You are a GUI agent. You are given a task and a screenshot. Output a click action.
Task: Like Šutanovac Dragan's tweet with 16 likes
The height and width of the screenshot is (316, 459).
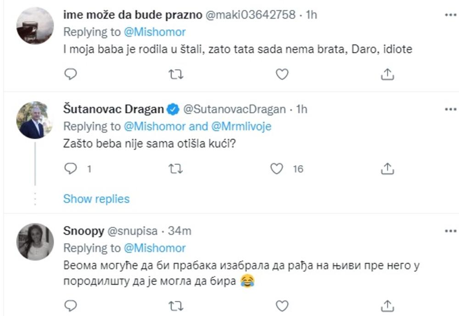[277, 169]
